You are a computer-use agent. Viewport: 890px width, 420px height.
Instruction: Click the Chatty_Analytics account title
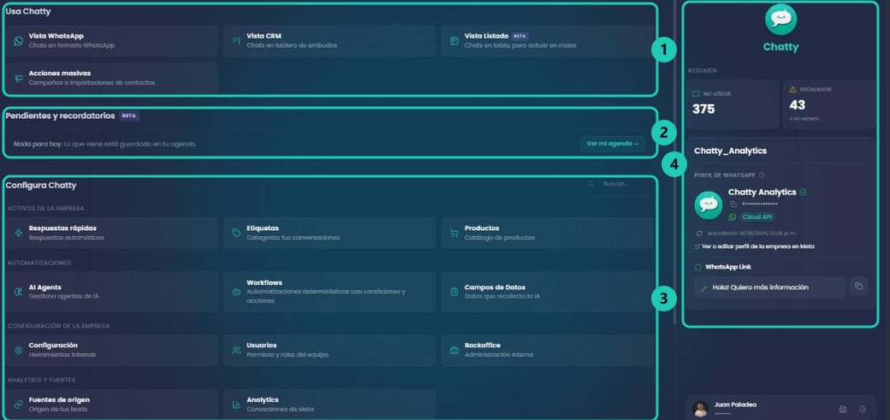pos(731,151)
